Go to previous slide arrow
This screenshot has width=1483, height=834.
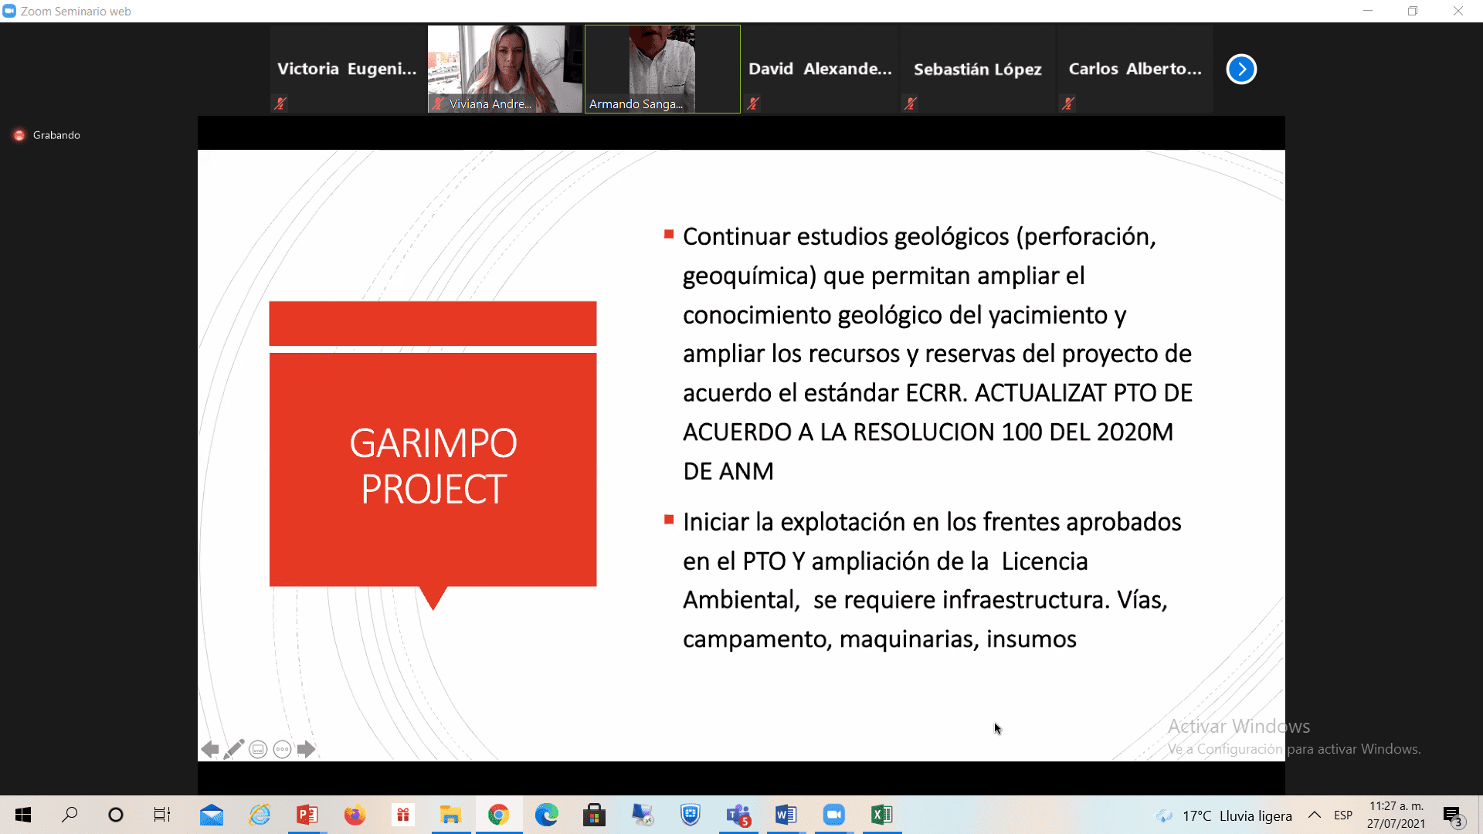210,749
